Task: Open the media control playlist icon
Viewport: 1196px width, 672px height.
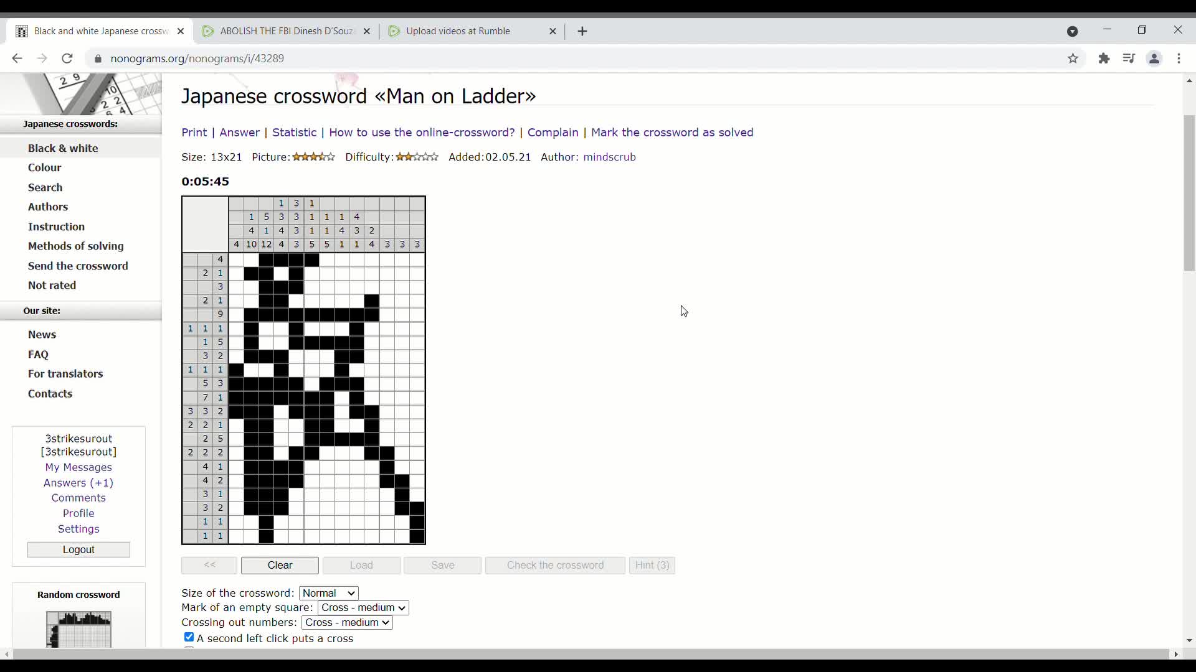Action: point(1129,58)
